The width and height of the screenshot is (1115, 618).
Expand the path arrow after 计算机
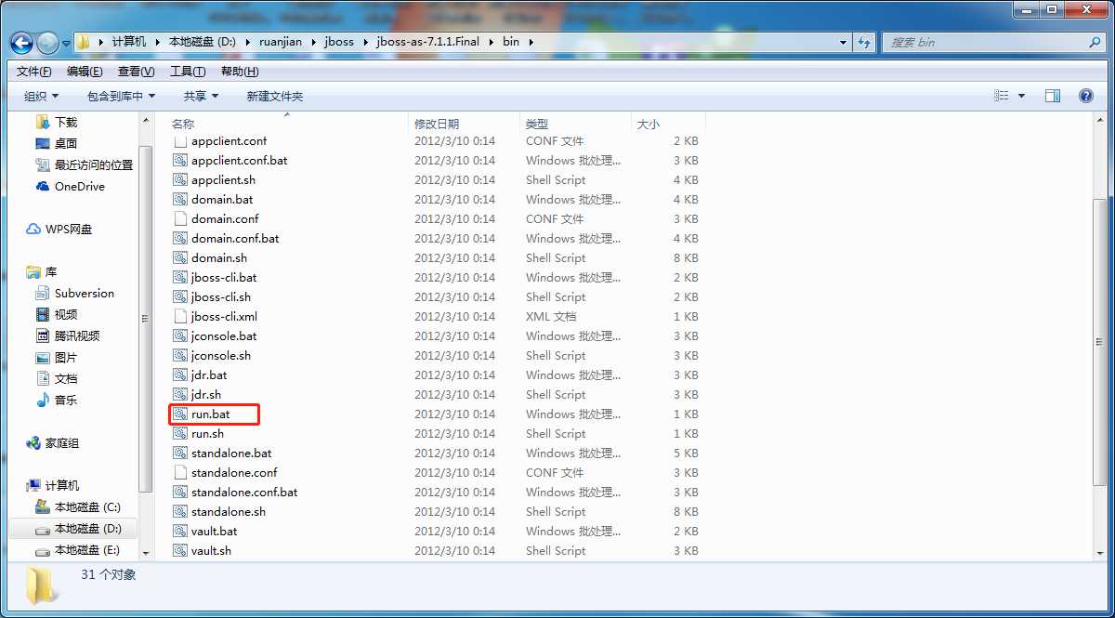coord(158,42)
